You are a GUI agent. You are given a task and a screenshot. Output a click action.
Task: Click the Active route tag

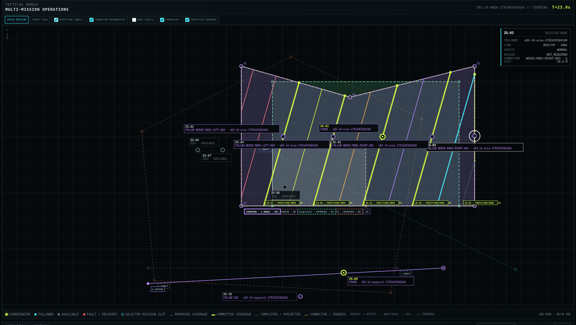(158, 289)
